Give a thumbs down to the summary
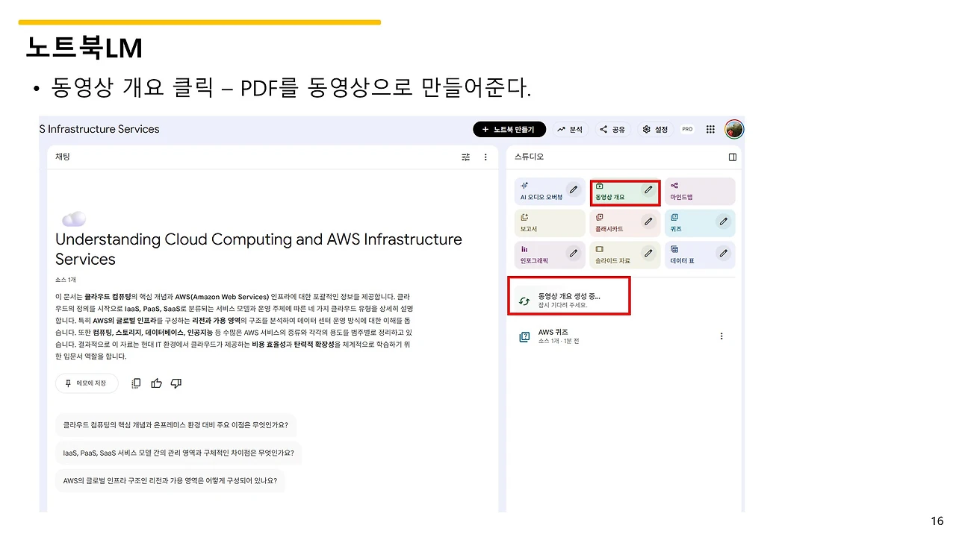Screen dimensions: 956x537 [176, 383]
